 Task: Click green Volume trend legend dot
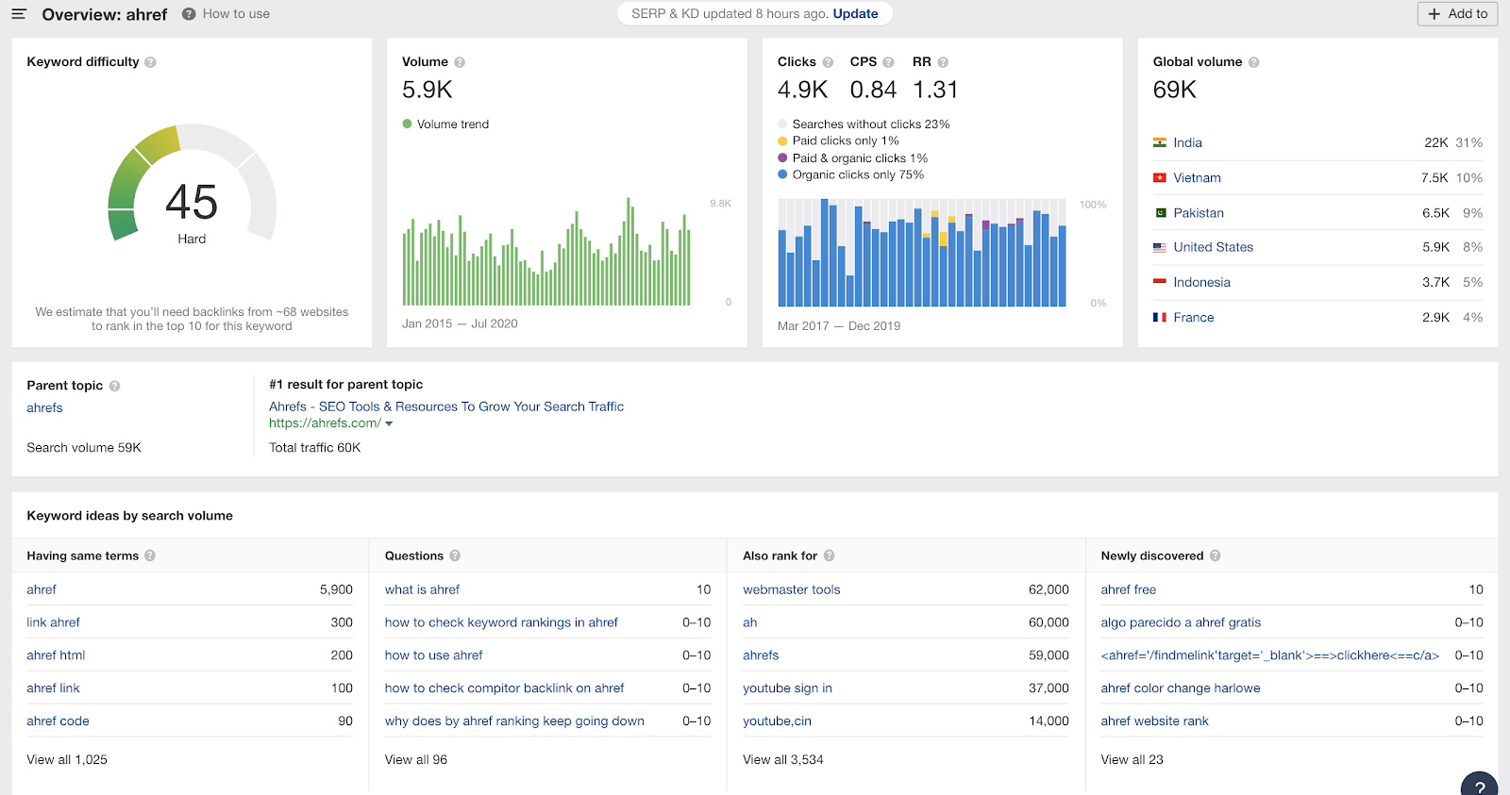(407, 124)
